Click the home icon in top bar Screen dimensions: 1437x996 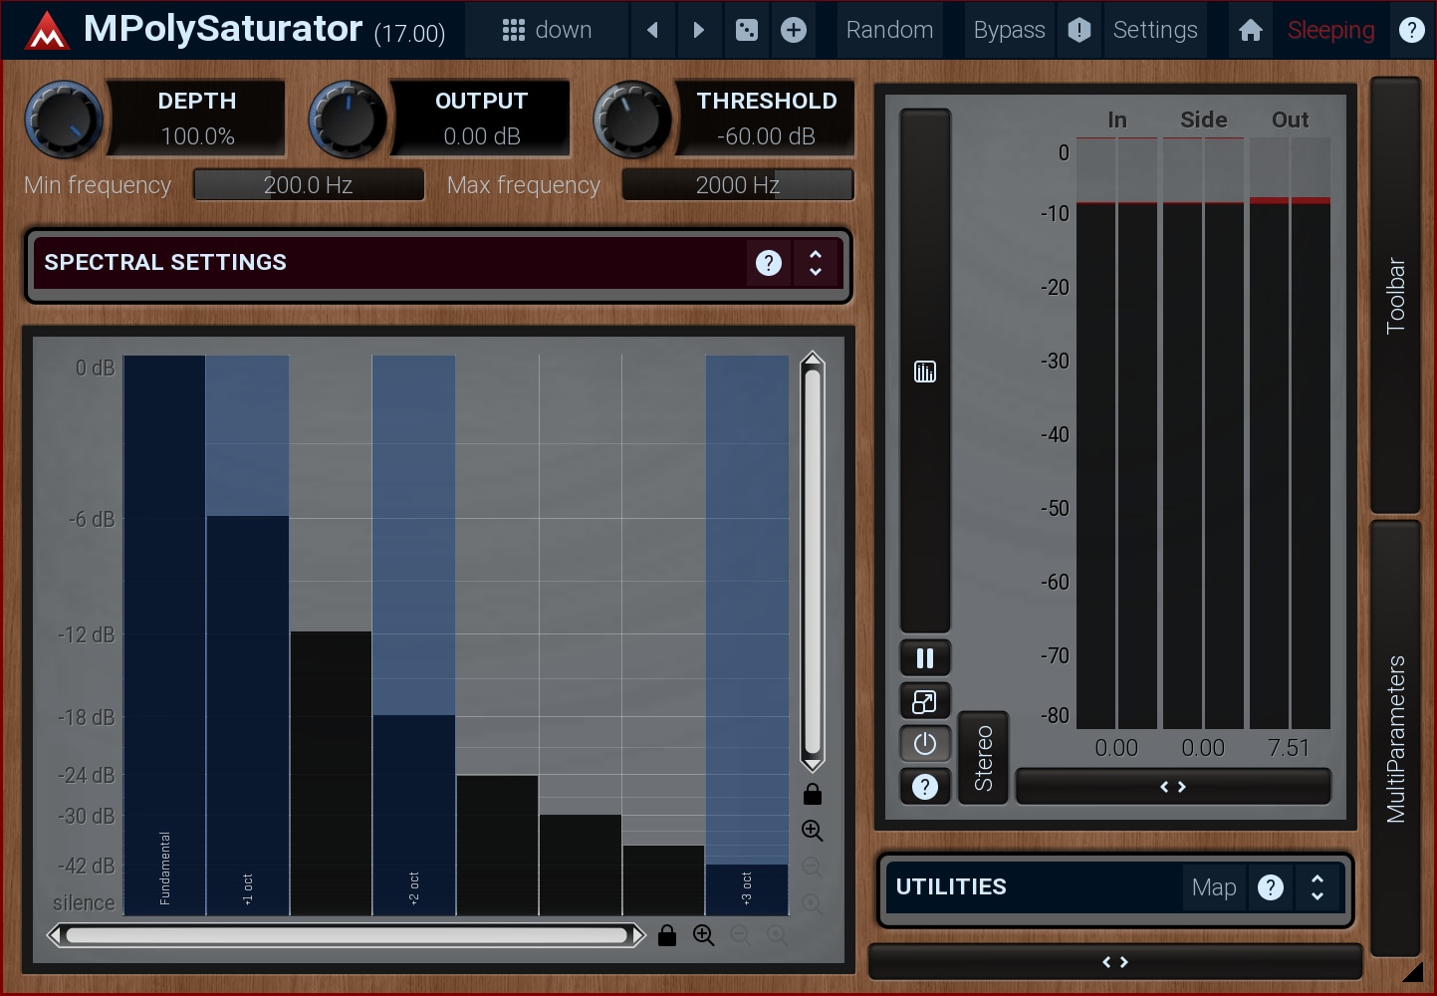point(1251,31)
